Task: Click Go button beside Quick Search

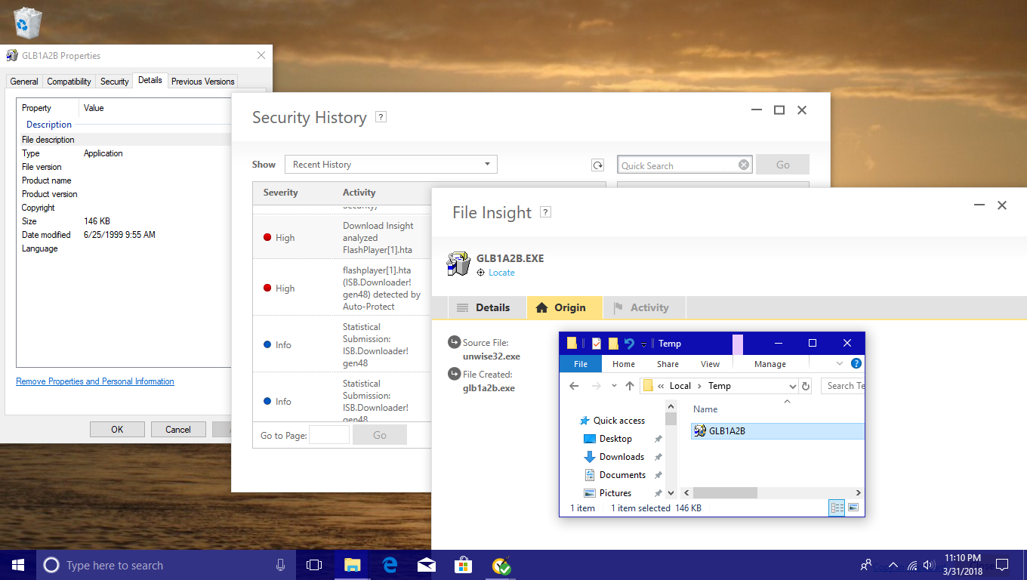Action: 783,165
